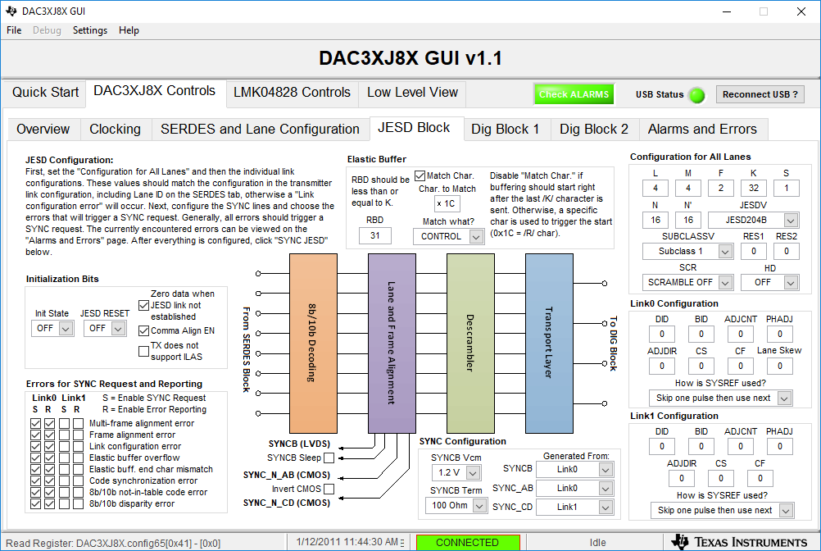This screenshot has width=821, height=551.
Task: Open the HD OFF dropdown
Action: 769,282
